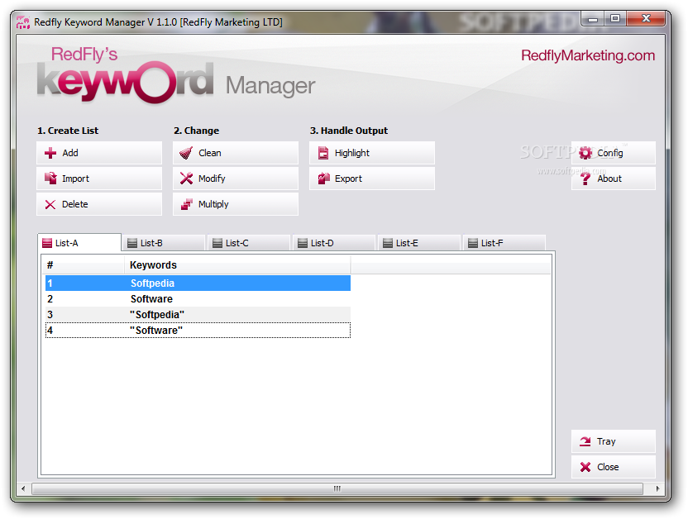The height and width of the screenshot is (519, 688).
Task: Minimize the Keyword Manager window
Action: click(593, 19)
